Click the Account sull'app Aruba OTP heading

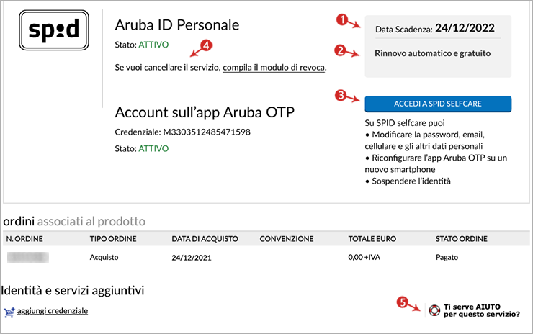[x=205, y=112]
